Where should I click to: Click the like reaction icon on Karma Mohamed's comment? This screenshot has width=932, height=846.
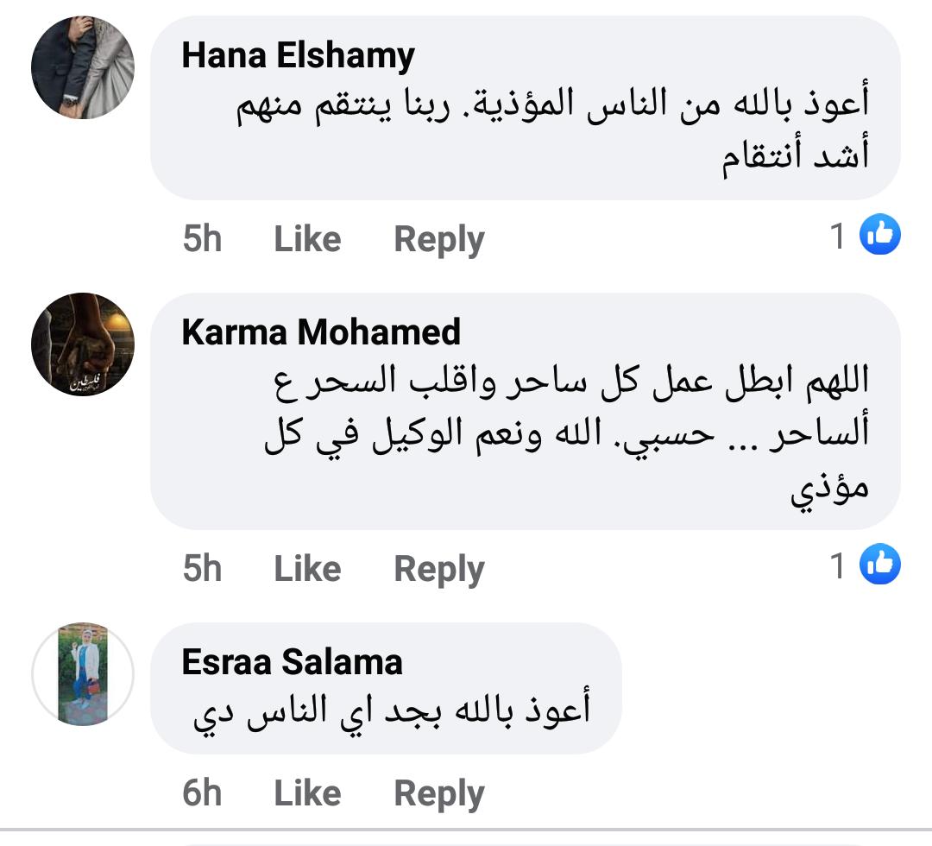pyautogui.click(x=880, y=565)
